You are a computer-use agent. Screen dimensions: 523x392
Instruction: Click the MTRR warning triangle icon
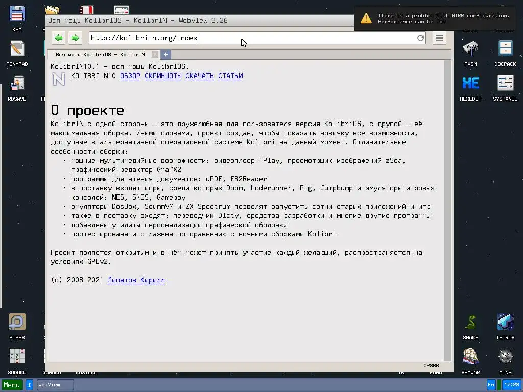pyautogui.click(x=366, y=18)
